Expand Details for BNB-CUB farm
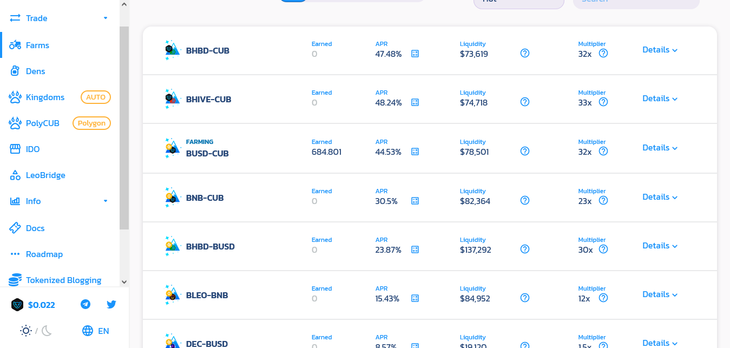This screenshot has width=730, height=348. 660,197
